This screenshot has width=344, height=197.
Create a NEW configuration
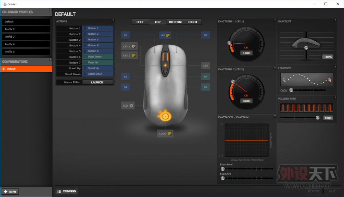pyautogui.click(x=10, y=192)
